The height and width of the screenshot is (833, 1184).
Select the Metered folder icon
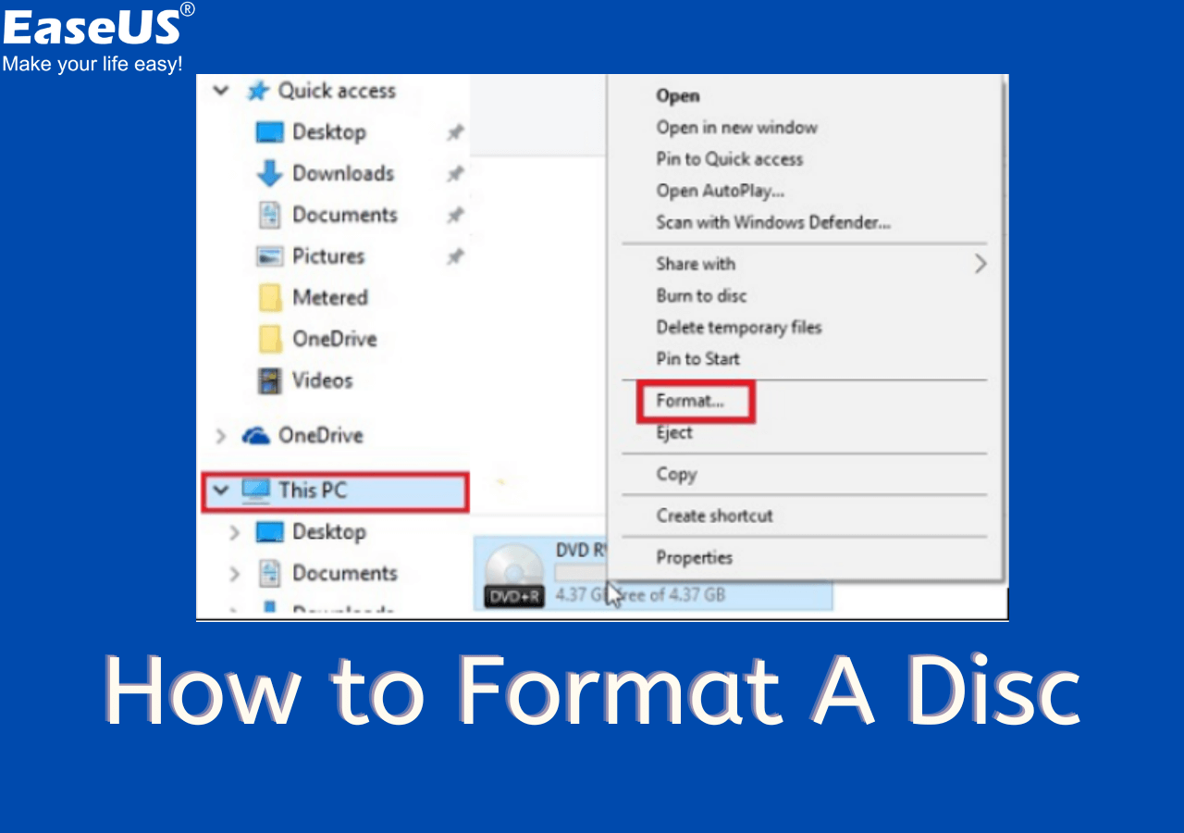point(270,298)
